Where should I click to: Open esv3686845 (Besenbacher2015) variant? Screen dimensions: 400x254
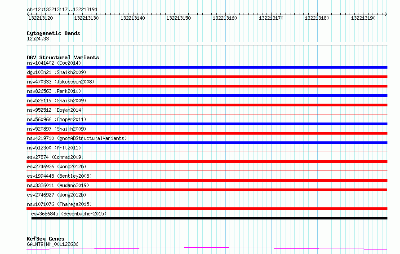[x=69, y=214]
